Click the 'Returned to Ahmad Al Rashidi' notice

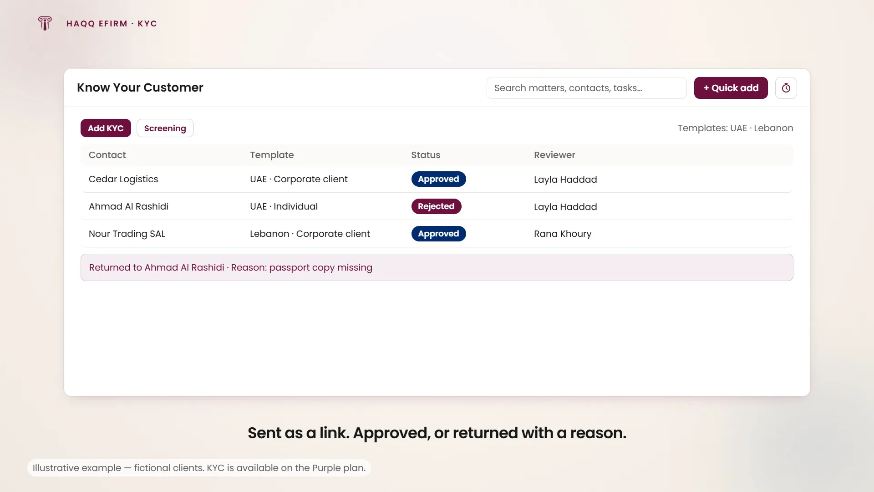[x=437, y=267]
